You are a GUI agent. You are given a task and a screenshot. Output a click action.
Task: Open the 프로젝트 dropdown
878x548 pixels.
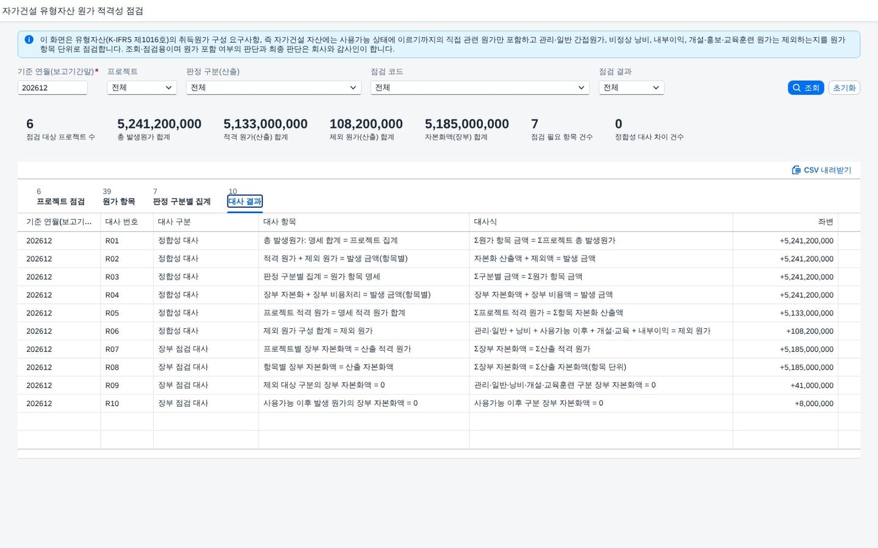coord(142,88)
